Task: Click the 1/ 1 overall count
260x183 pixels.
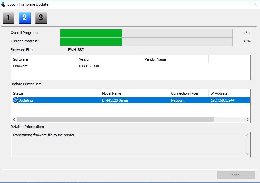Action: (247, 33)
